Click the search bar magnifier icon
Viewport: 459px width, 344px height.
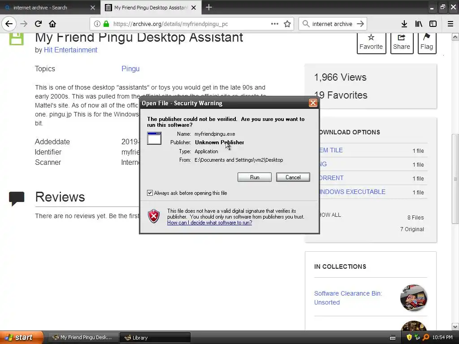coord(306,24)
